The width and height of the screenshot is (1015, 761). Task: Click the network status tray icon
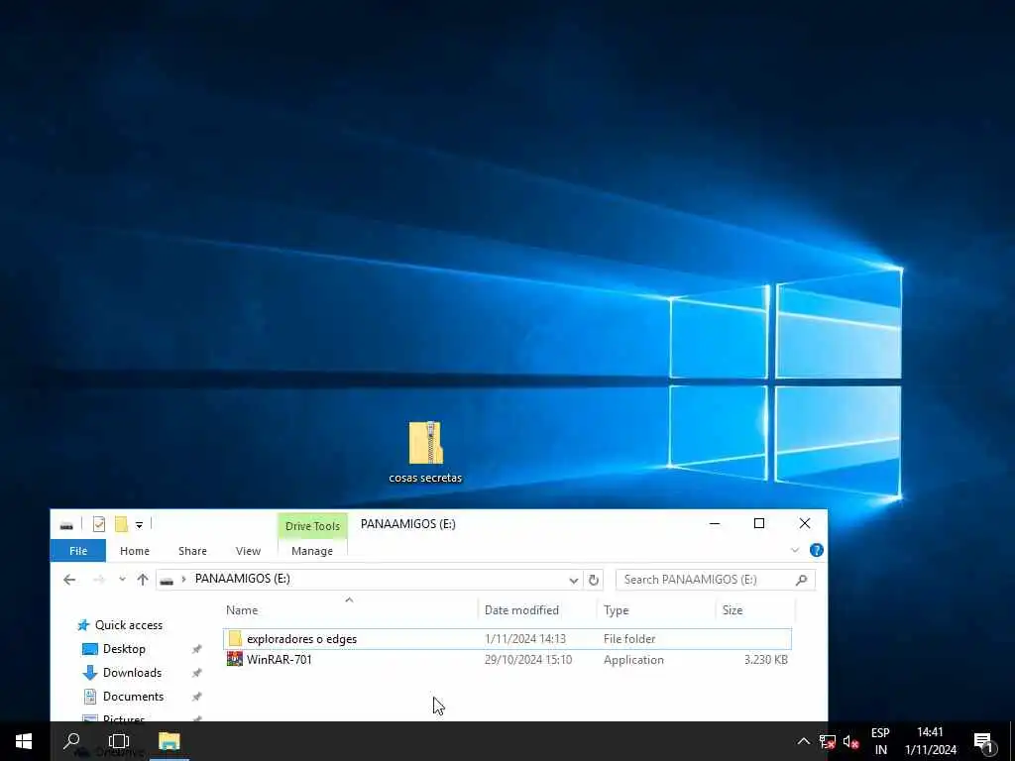click(828, 741)
